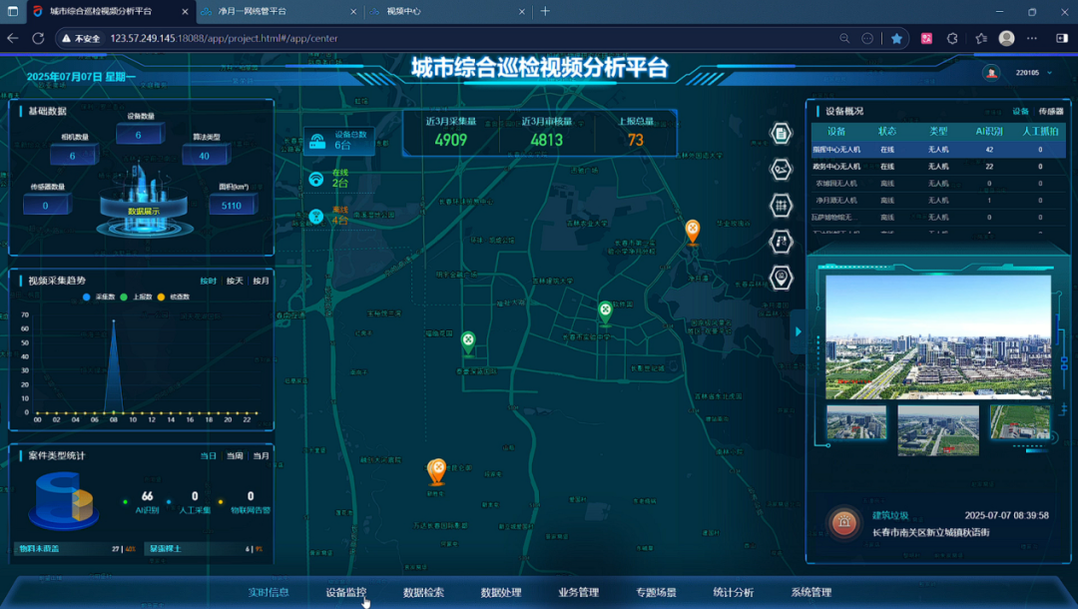This screenshot has height=609, width=1078.
Task: Select the middle small aerial thumbnail
Action: click(x=938, y=430)
